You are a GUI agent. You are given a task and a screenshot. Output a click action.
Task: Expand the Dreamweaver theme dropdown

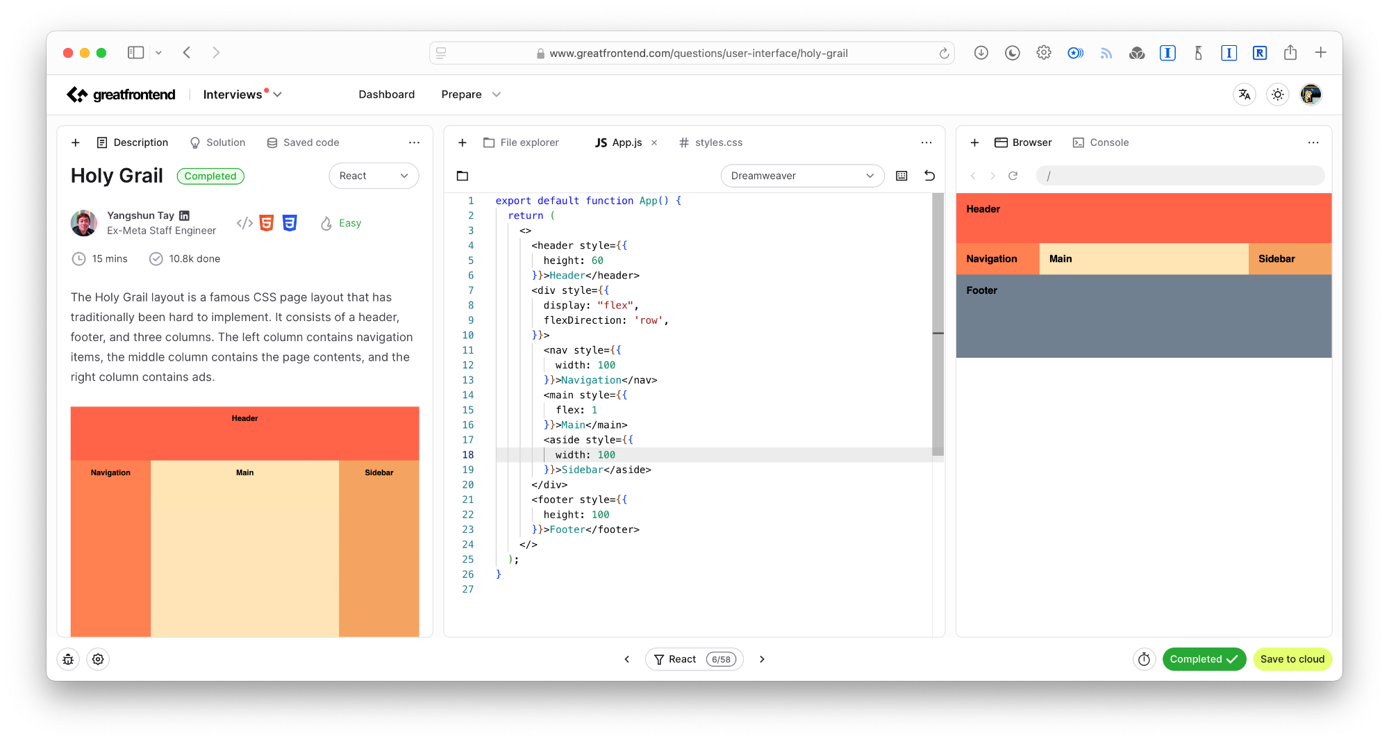[801, 176]
